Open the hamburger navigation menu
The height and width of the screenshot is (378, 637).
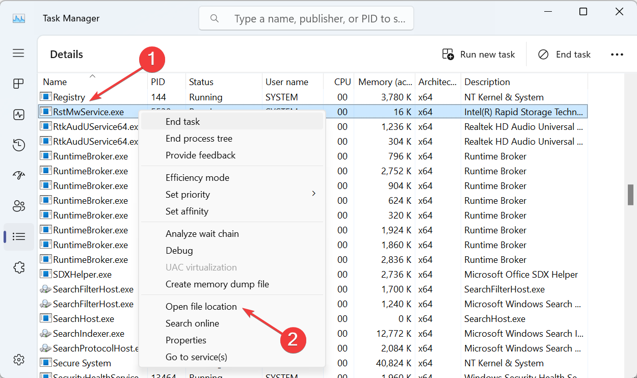[x=19, y=53]
